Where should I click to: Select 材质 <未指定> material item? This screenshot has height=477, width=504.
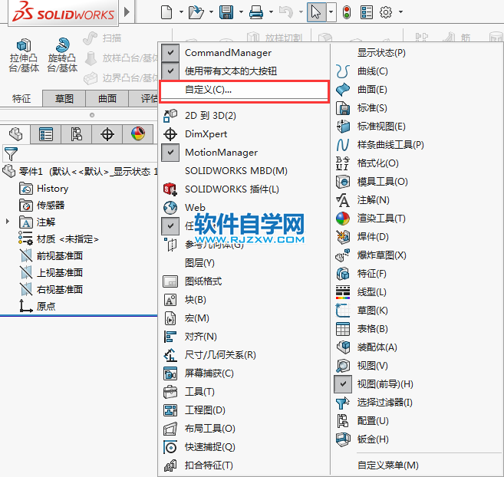[58, 239]
